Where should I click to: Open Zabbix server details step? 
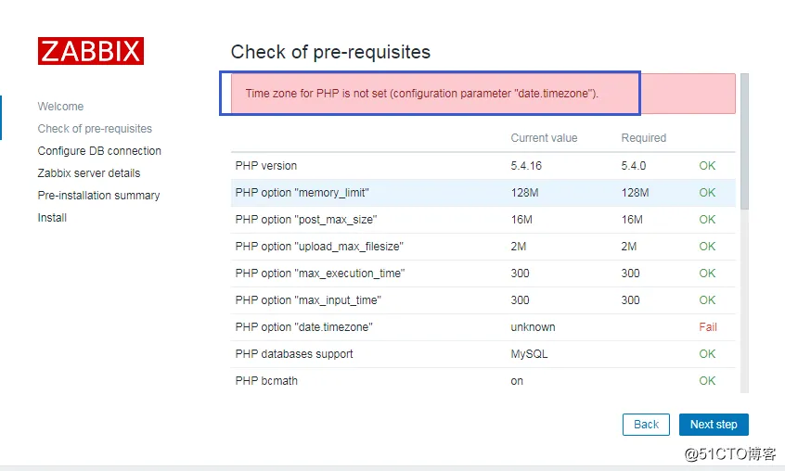[89, 173]
